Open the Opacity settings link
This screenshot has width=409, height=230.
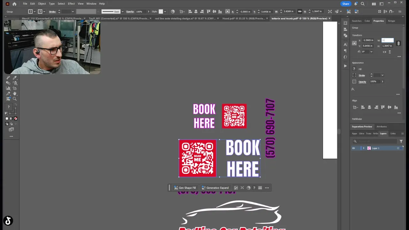(362, 82)
